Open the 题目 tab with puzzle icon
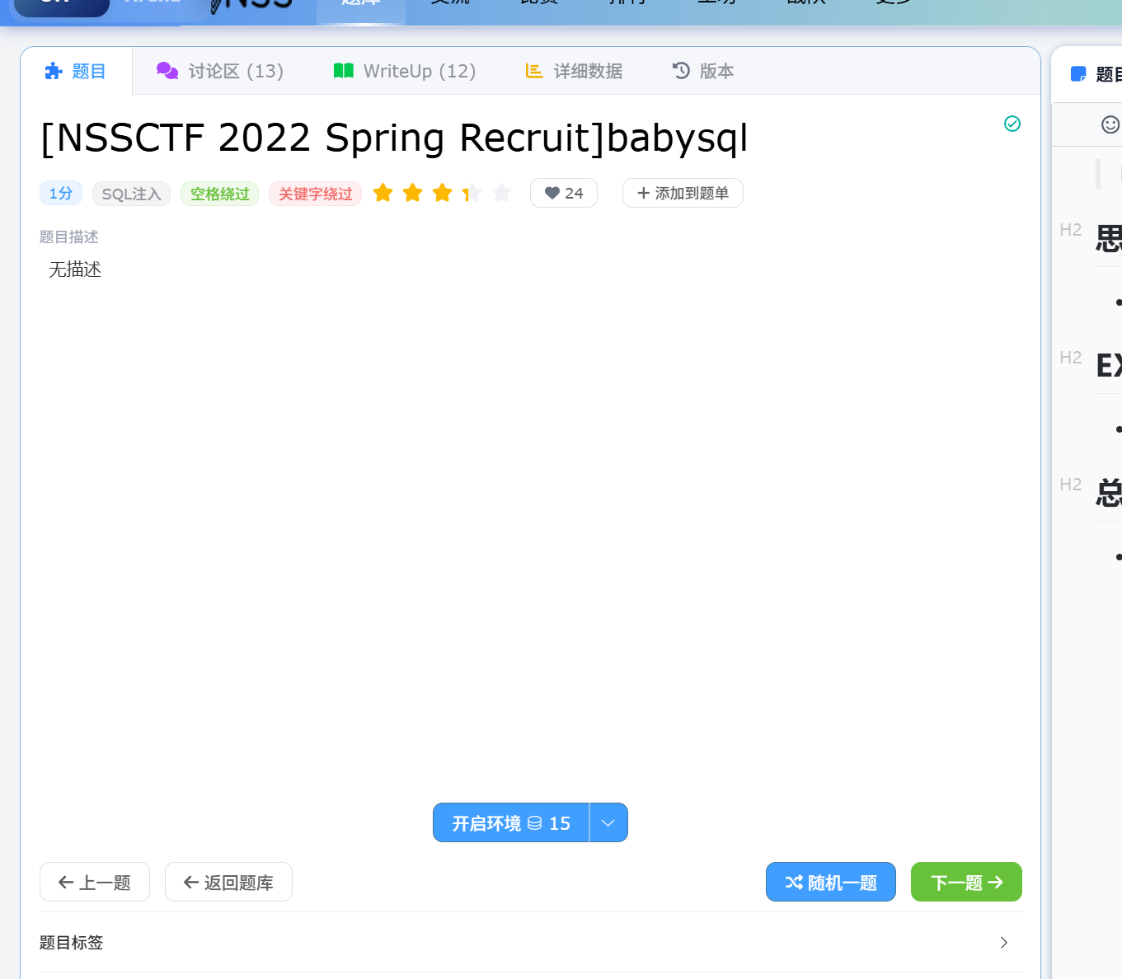Screen dimensions: 1122x979 [x=76, y=72]
